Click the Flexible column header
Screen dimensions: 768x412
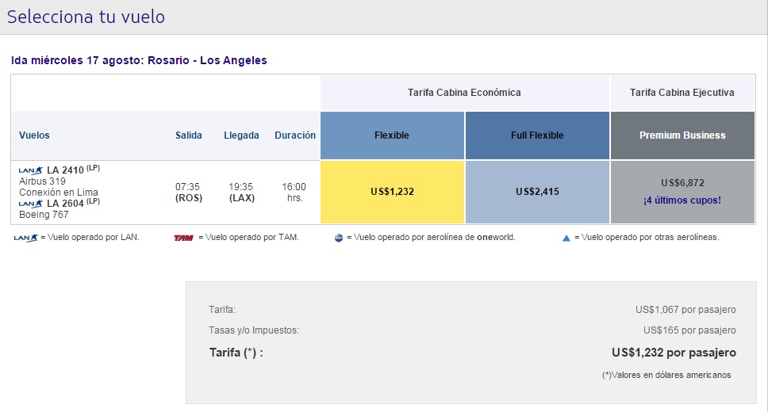[392, 135]
